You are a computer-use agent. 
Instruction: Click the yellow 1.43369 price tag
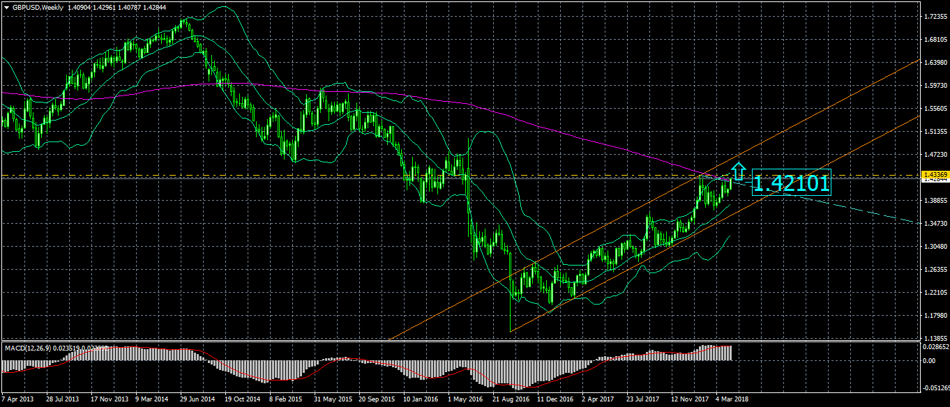pyautogui.click(x=934, y=174)
